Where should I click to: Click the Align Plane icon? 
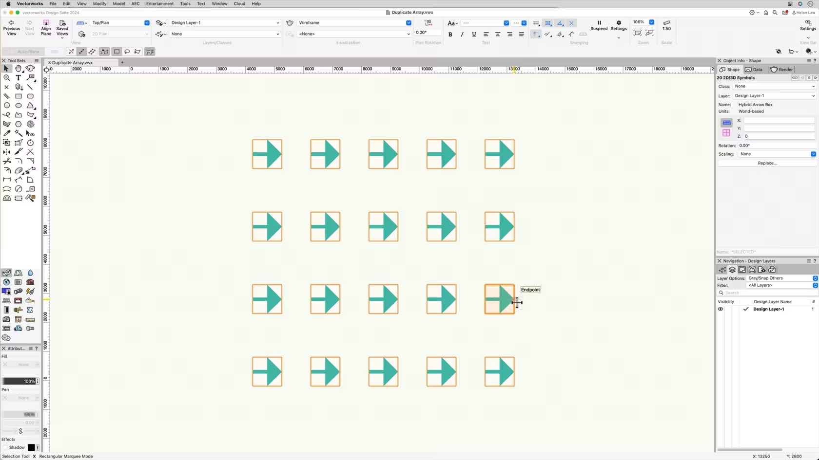click(x=46, y=28)
